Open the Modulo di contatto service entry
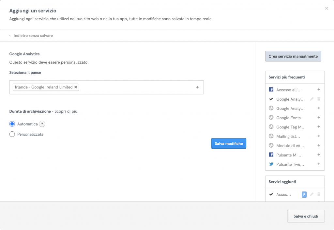The width and height of the screenshot is (334, 230). point(290,146)
